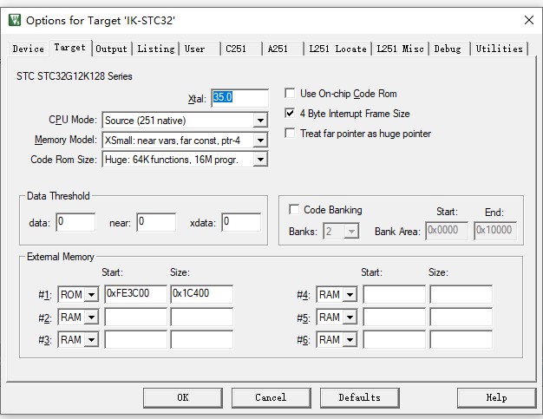Click the near threshold field

tap(156, 222)
